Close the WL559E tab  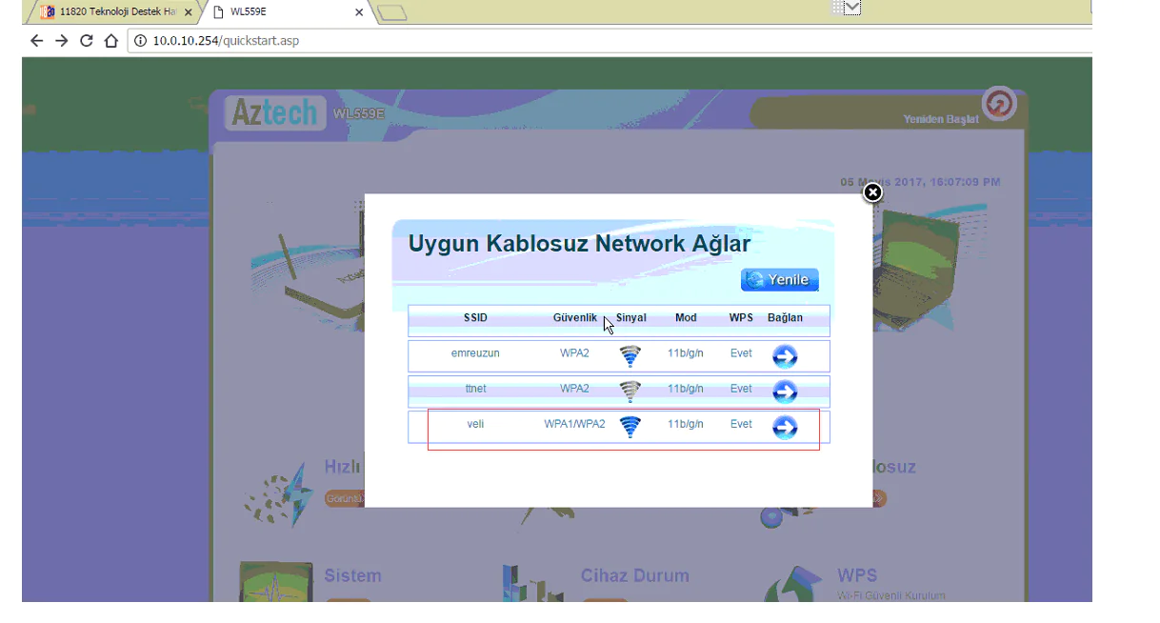pyautogui.click(x=359, y=12)
